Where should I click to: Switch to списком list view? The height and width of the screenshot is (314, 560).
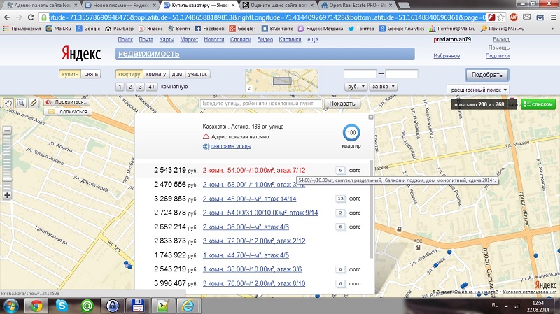pyautogui.click(x=538, y=104)
